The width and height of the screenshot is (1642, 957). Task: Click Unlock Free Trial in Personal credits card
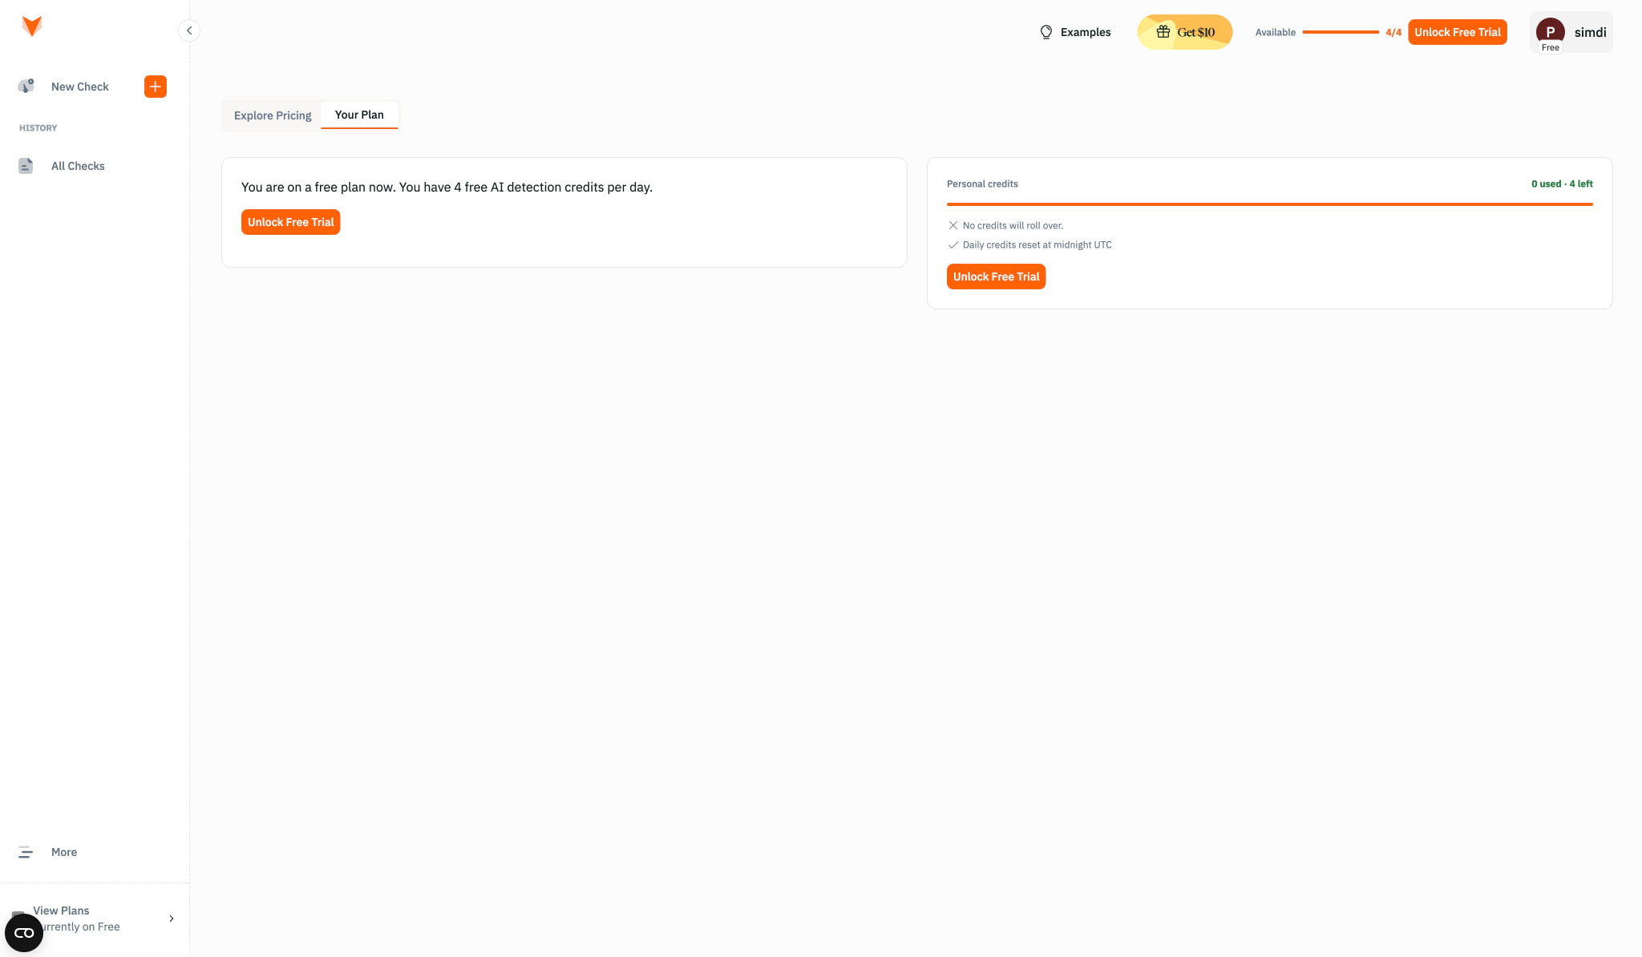(997, 277)
